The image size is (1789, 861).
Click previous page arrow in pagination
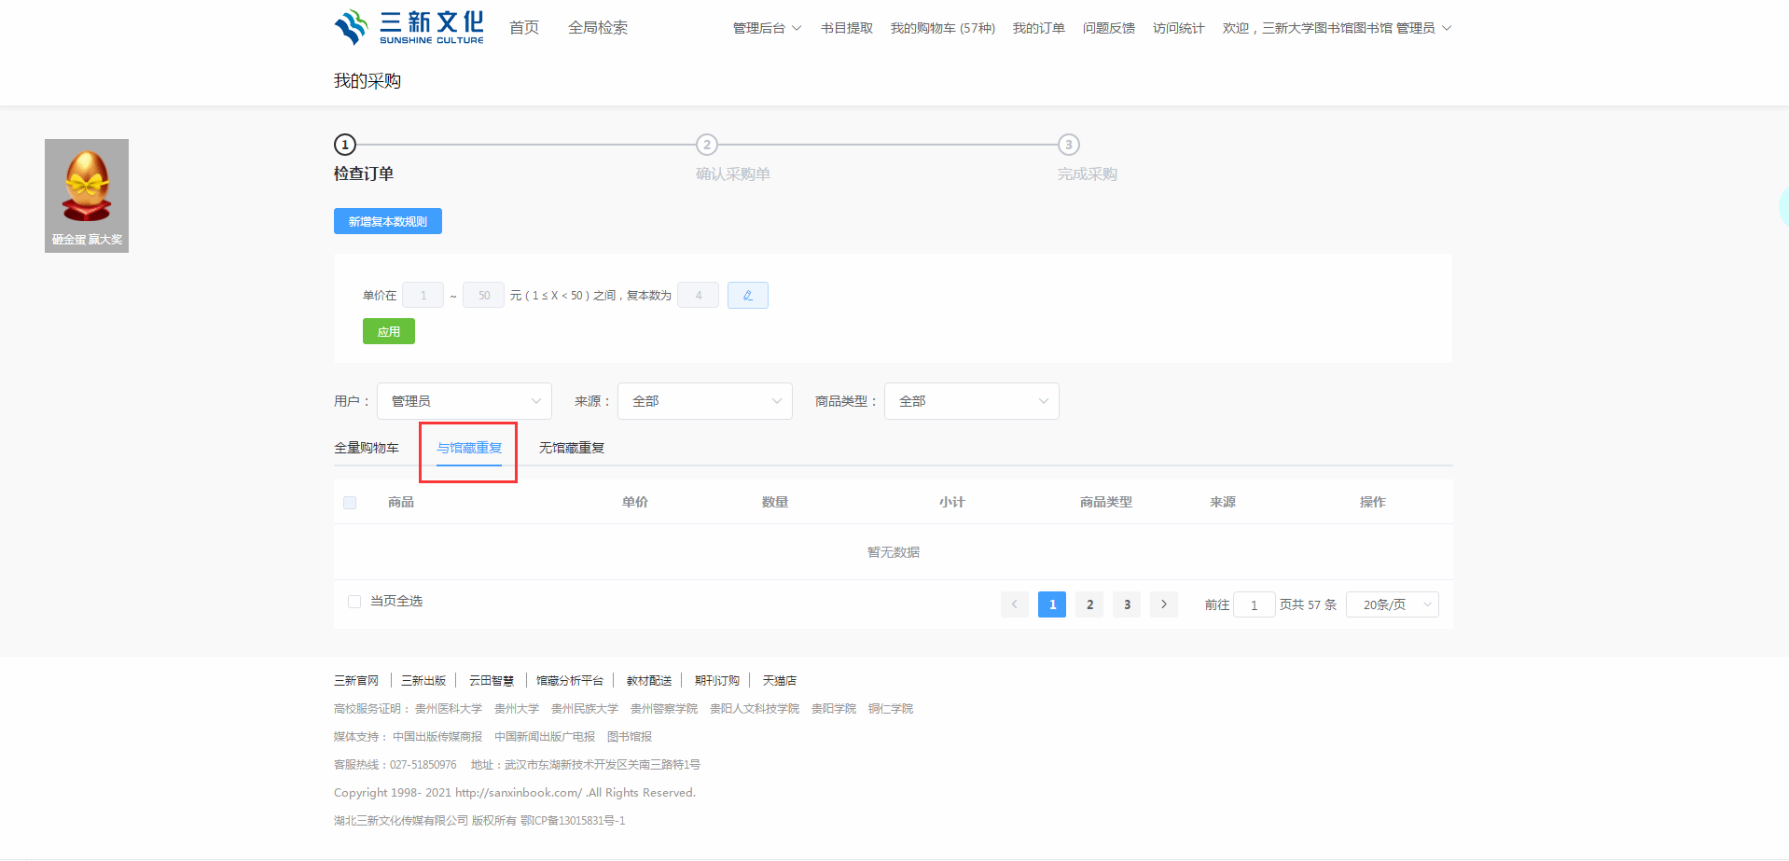[x=1015, y=604]
